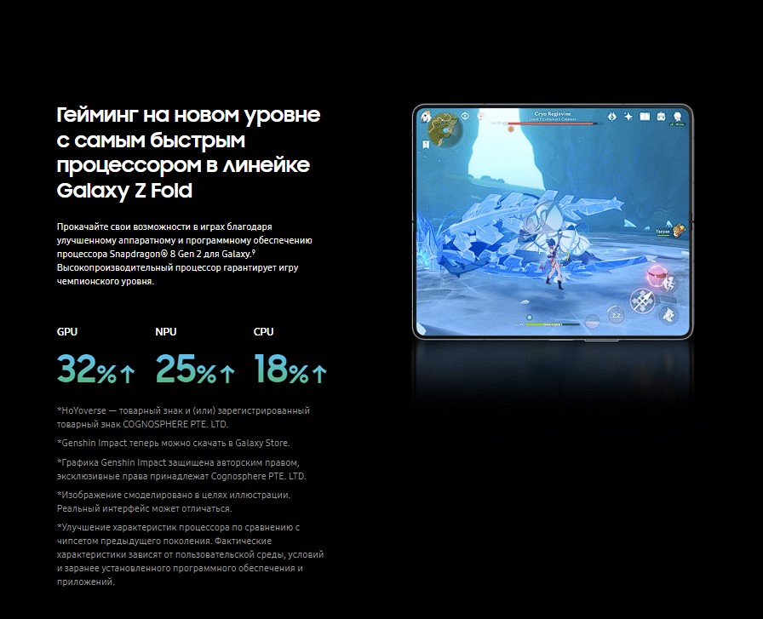The image size is (763, 619).
Task: Click the Genshin Impact Galaxy Store footnote
Action: tap(173, 443)
